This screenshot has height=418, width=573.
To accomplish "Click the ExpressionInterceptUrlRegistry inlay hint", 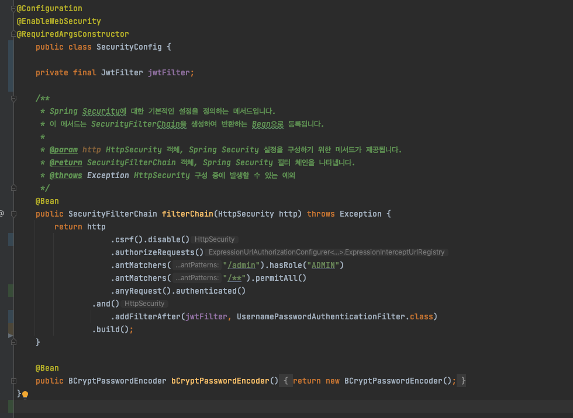I will click(x=326, y=252).
